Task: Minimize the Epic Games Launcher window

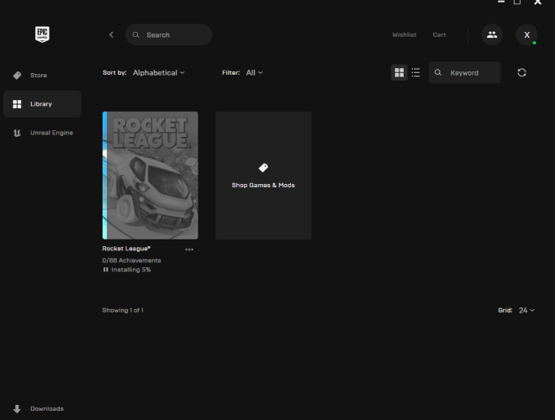Action: pyautogui.click(x=501, y=2)
